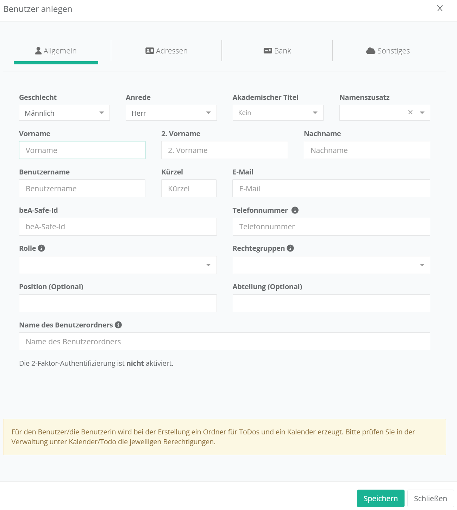This screenshot has height=510, width=457.
Task: Click the Kürzel input box
Action: [x=189, y=189]
